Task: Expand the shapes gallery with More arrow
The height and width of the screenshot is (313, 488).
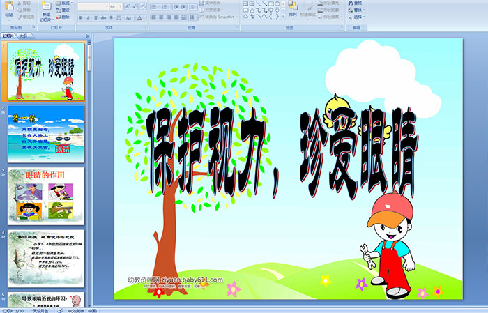Action: pos(283,17)
